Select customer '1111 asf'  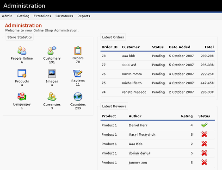click(129, 65)
